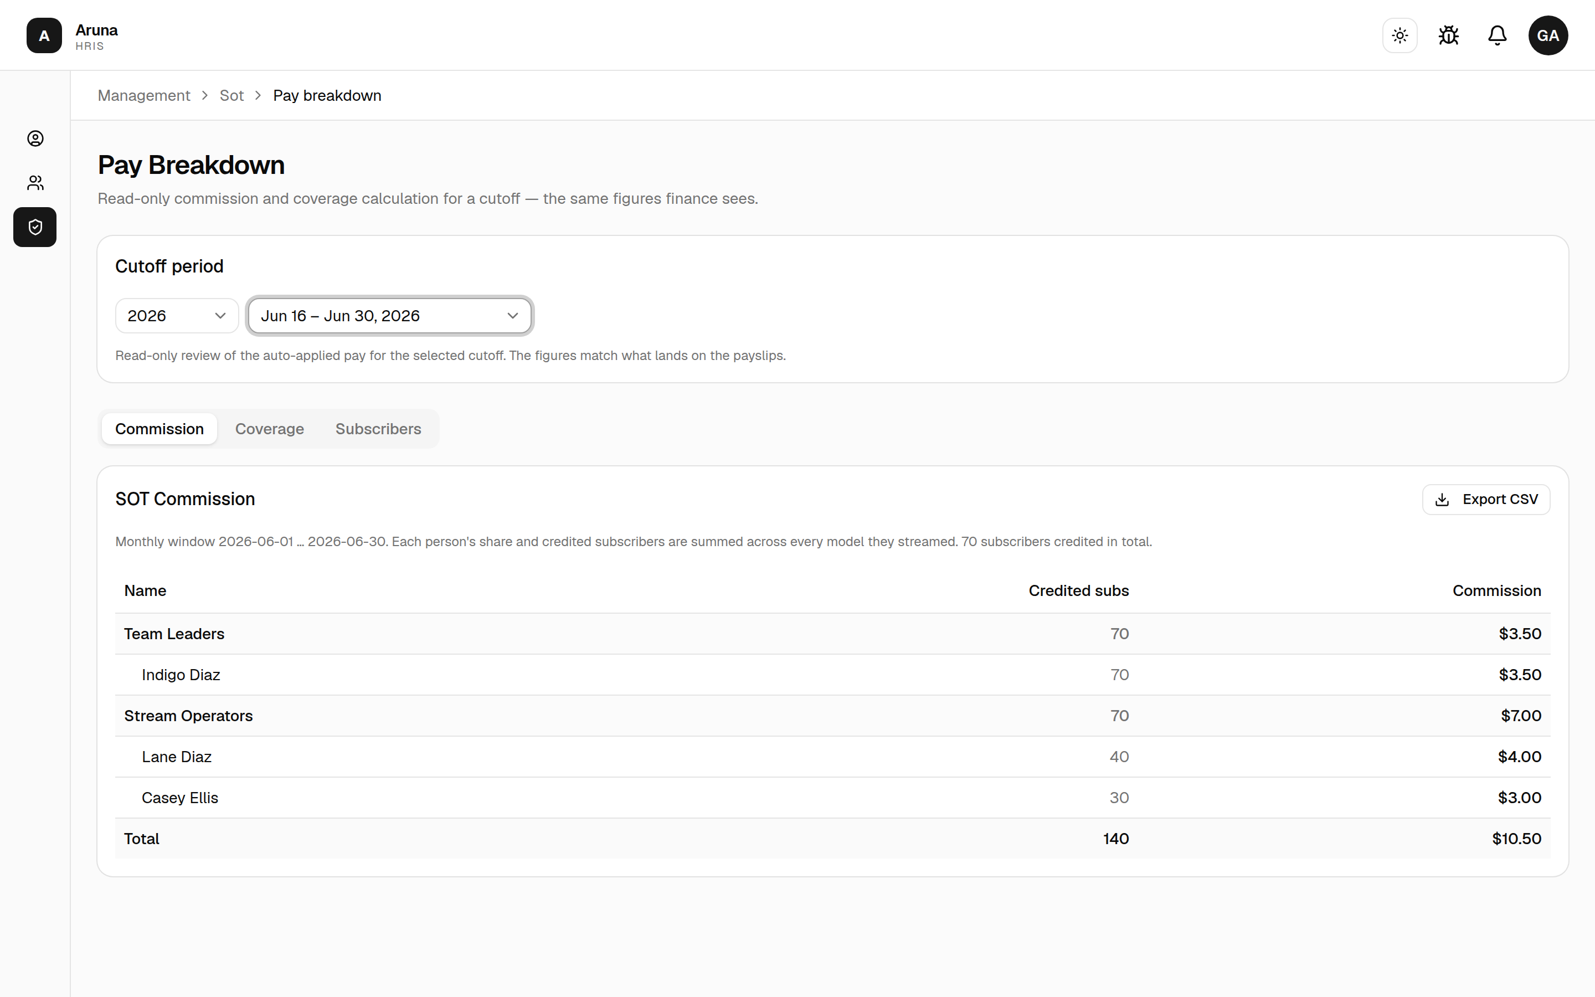Click the Pay Breakdown page title

(x=191, y=165)
